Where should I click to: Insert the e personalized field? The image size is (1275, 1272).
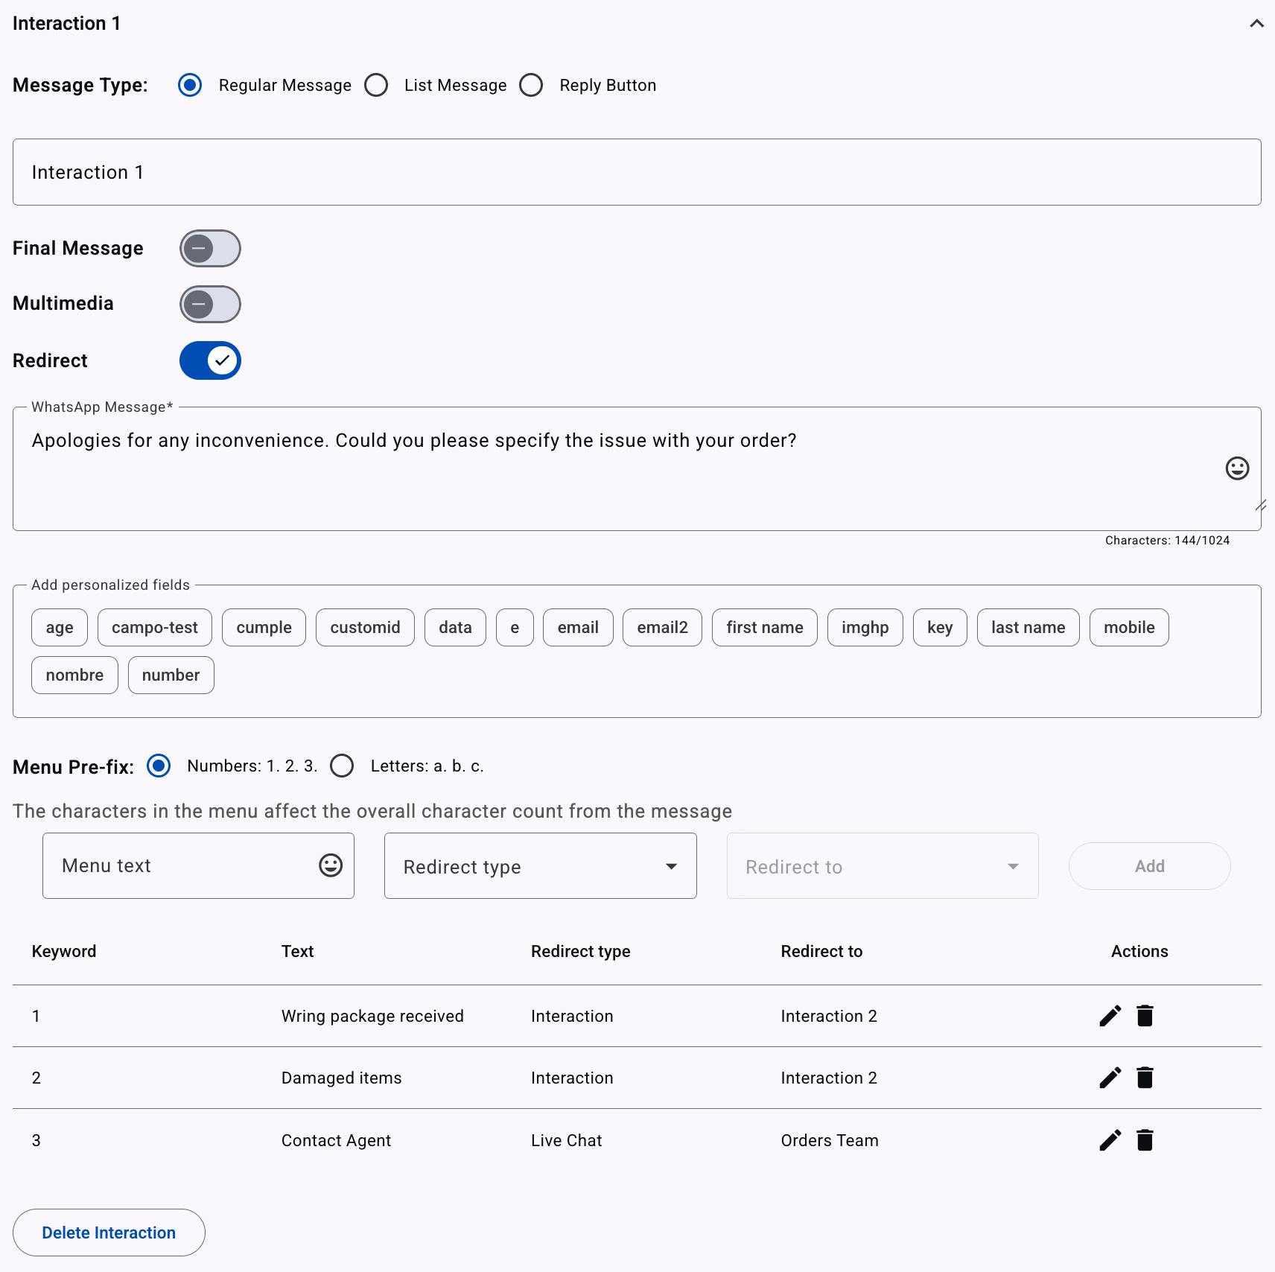(x=515, y=627)
